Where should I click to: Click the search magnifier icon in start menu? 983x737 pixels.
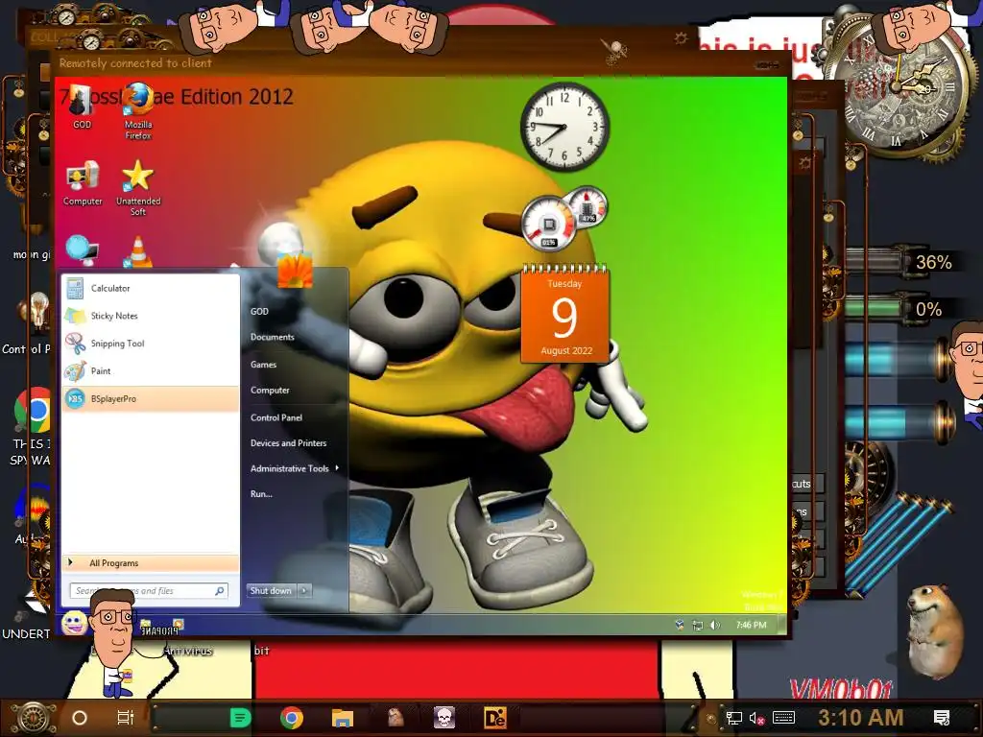click(x=220, y=591)
